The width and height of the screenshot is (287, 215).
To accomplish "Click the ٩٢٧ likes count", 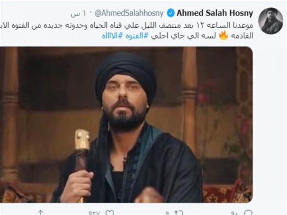I will click(x=94, y=213).
